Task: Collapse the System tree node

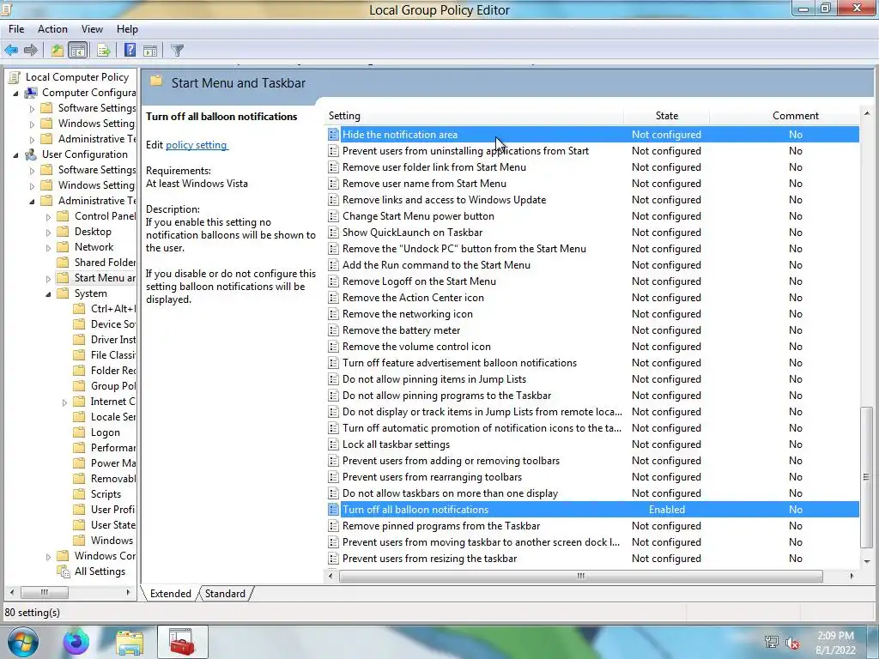Action: tap(48, 294)
